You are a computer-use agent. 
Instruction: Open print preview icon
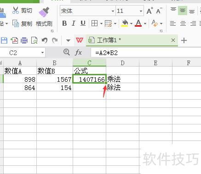tap(34, 40)
